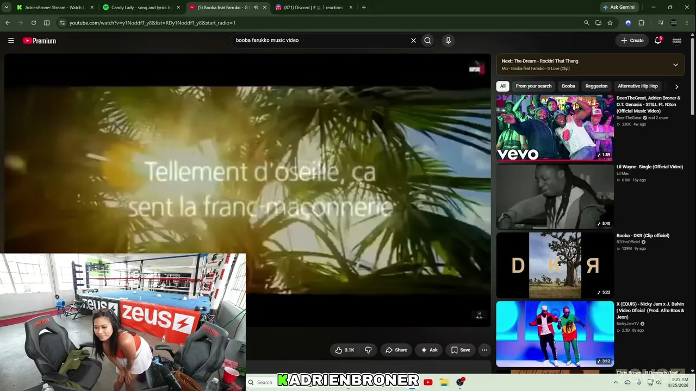This screenshot has width=696, height=391.
Task: Open more actions menu below video
Action: 484,350
